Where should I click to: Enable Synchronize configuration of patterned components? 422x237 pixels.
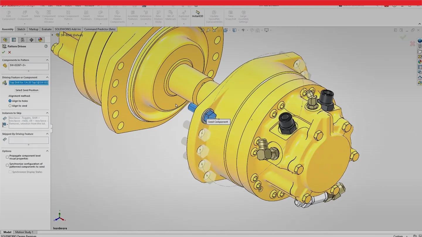(x=7, y=165)
